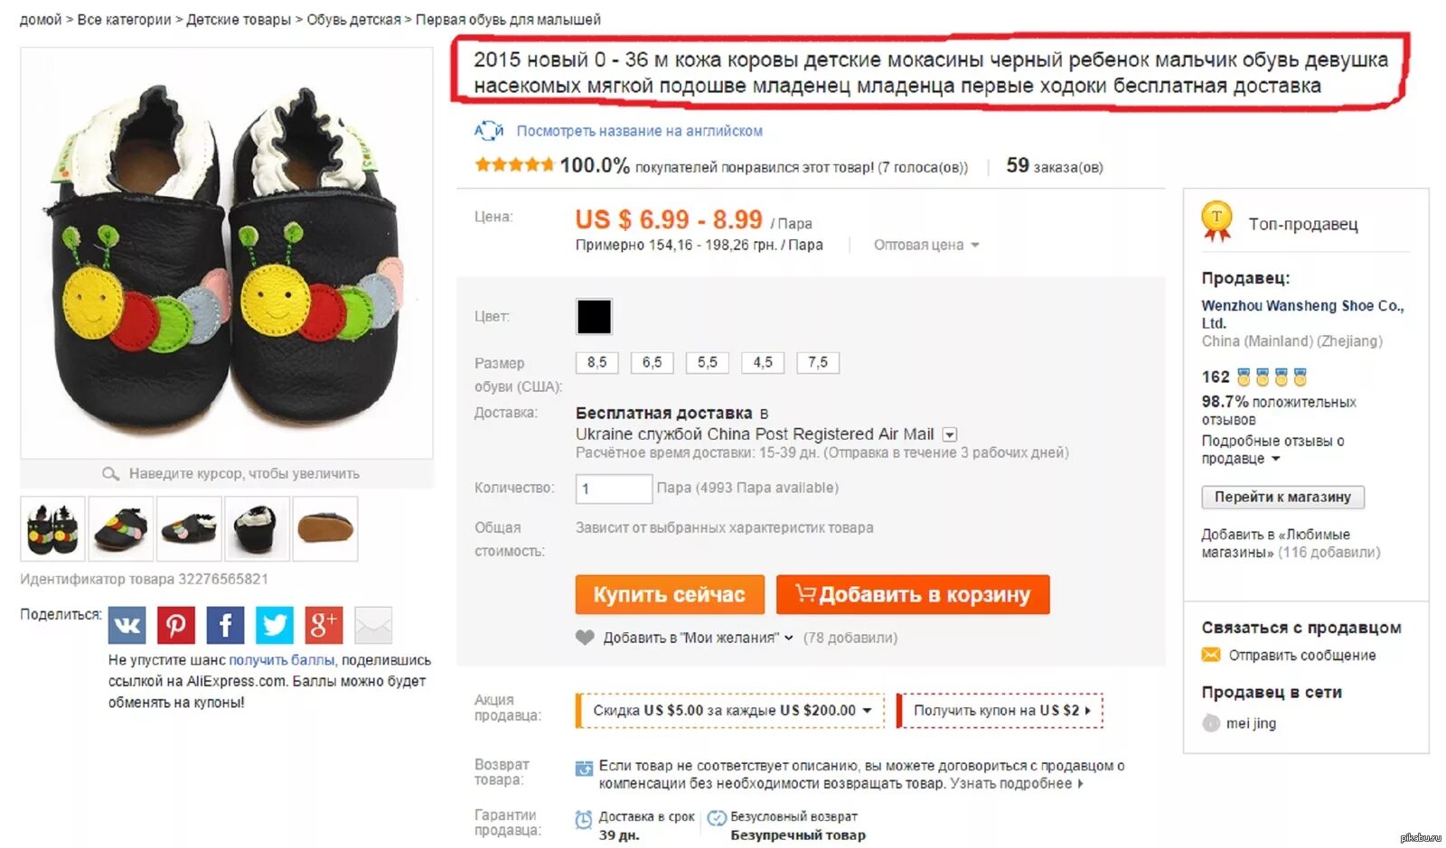Choose shoe size 5,5

pos(707,362)
